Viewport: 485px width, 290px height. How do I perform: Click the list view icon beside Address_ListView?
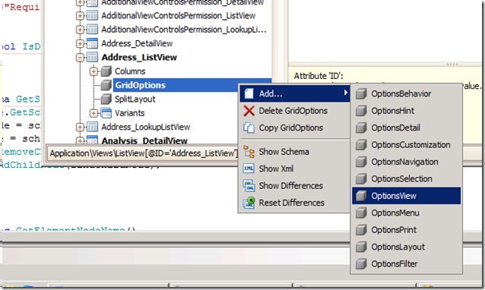(92, 58)
